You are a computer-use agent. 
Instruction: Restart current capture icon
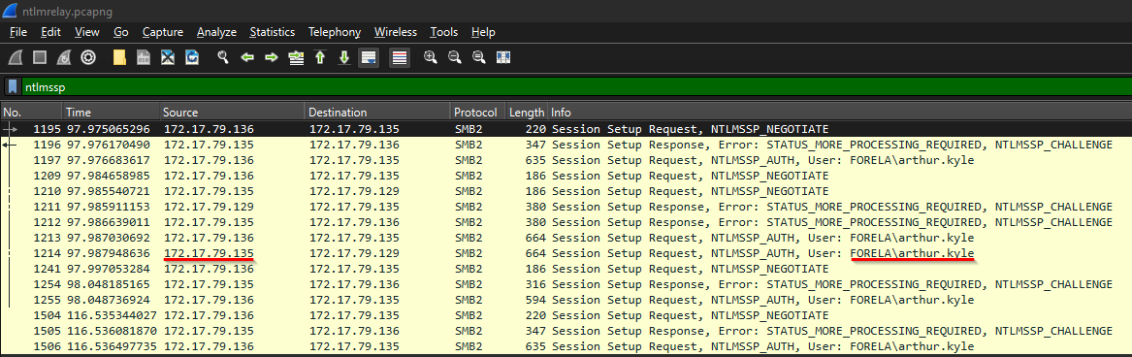pos(64,57)
